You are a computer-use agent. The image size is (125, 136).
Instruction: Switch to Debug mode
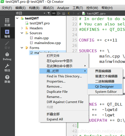click(x=7, y=56)
